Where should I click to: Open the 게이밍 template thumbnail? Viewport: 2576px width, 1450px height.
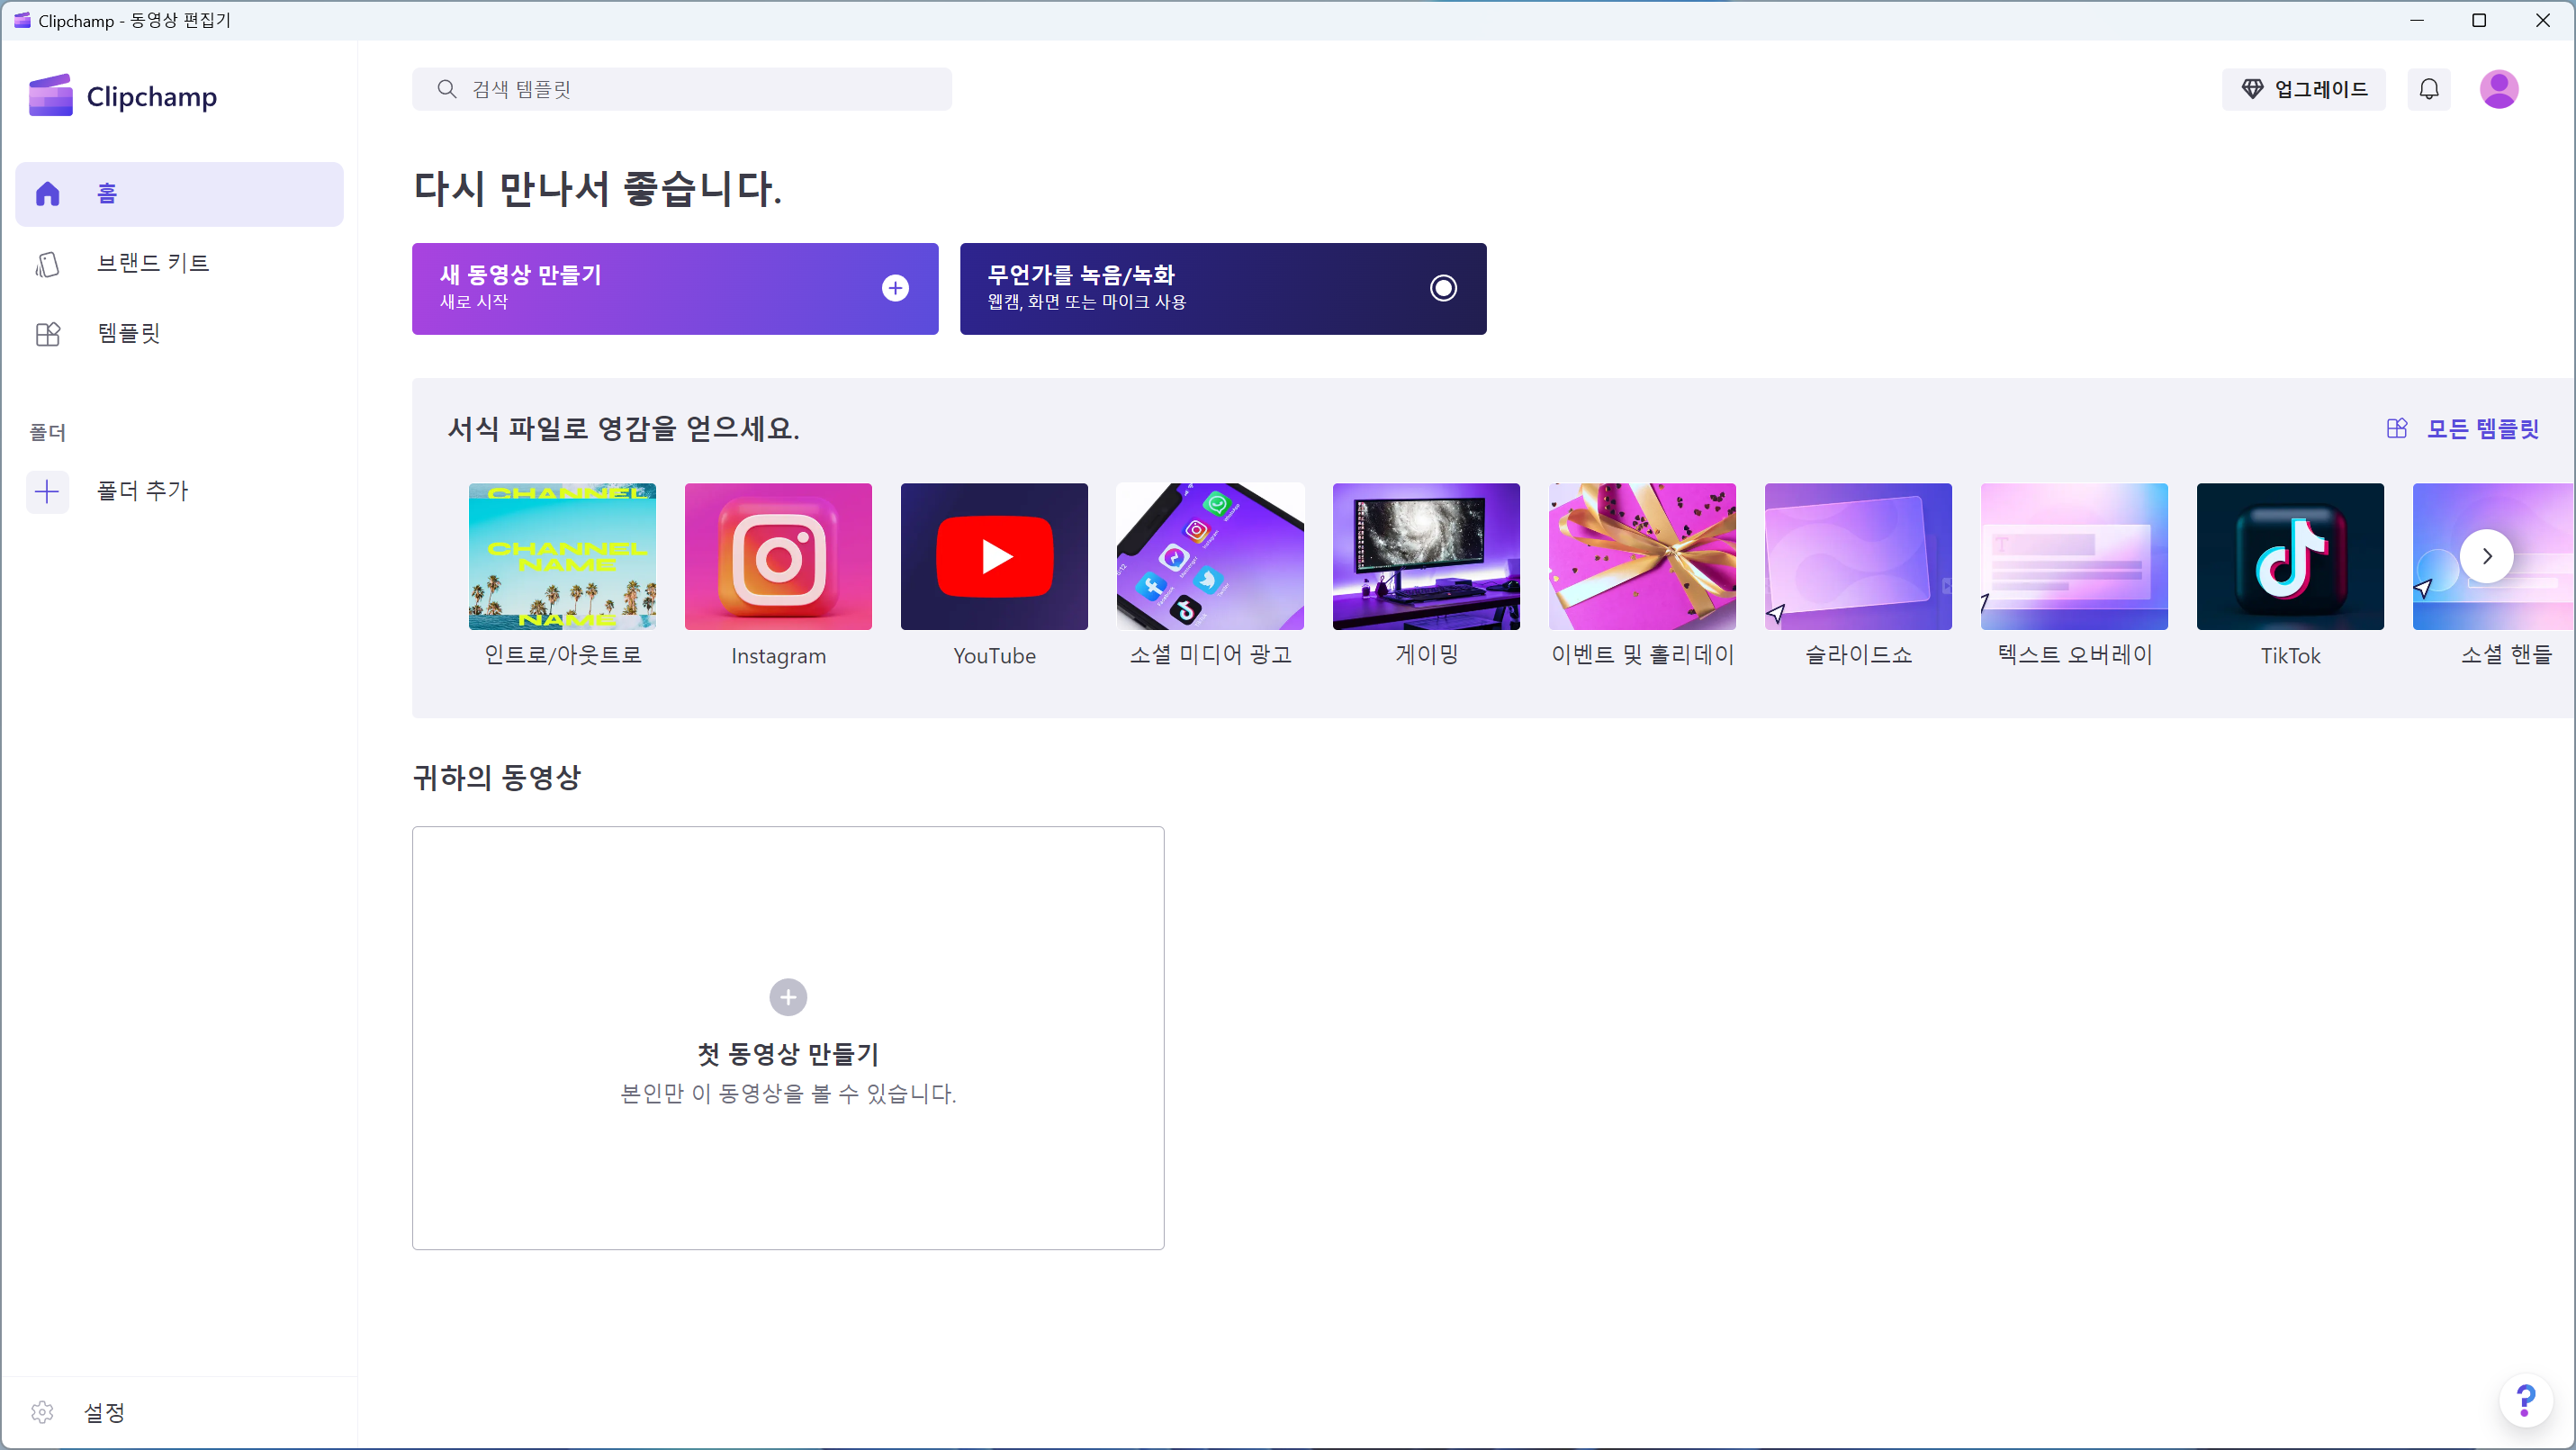1426,556
